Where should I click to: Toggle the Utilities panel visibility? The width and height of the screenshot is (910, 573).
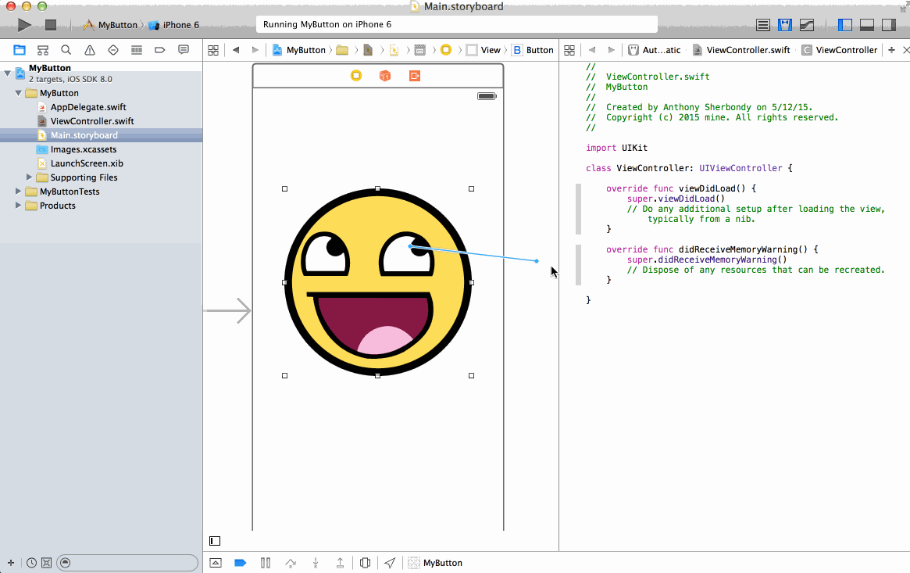[888, 25]
